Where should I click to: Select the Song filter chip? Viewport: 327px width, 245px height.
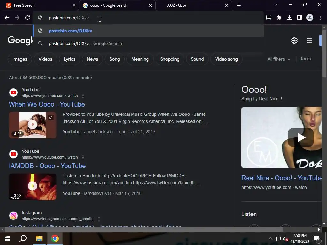[115, 59]
